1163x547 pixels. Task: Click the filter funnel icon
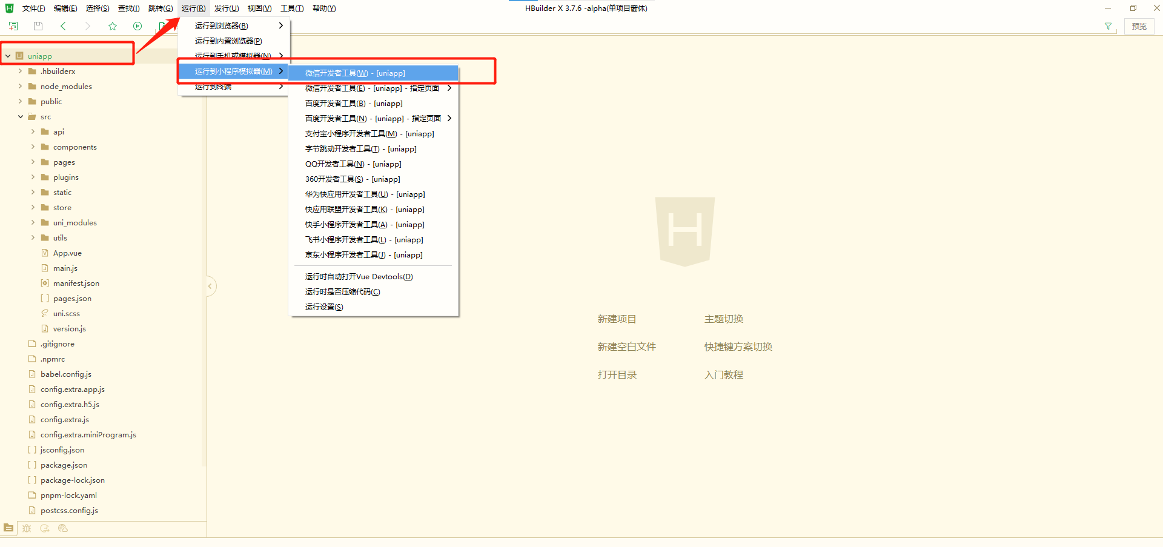tap(1108, 27)
